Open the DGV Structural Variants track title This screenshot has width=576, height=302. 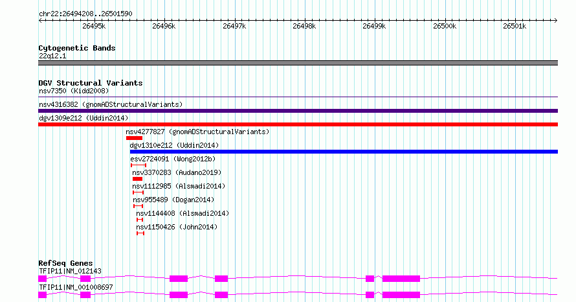91,83
